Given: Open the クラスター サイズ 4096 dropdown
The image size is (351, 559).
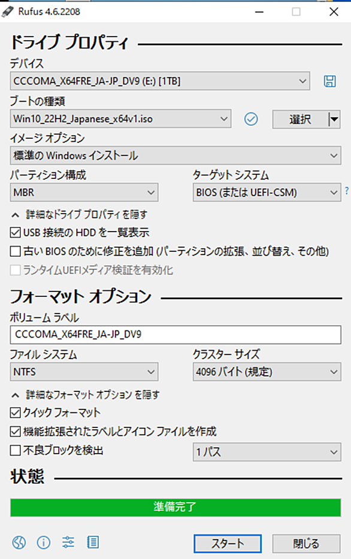Looking at the screenshot, I should click(267, 372).
